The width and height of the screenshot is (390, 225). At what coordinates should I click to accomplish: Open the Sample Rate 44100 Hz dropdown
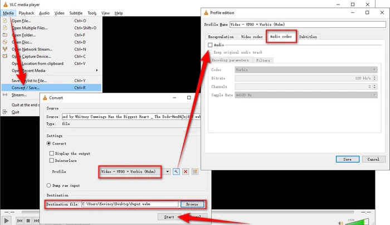[x=306, y=95]
